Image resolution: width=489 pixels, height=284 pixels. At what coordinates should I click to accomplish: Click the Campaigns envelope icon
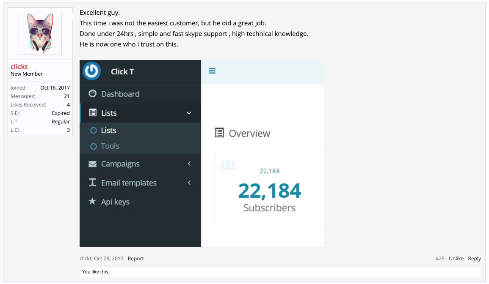pos(93,164)
